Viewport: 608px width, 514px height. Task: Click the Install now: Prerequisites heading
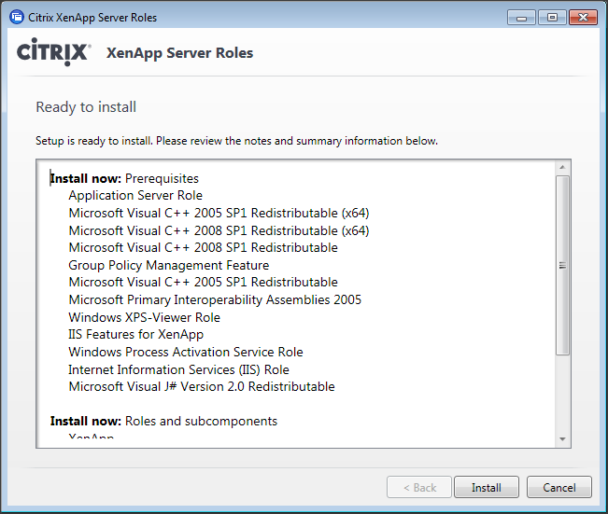tap(124, 178)
